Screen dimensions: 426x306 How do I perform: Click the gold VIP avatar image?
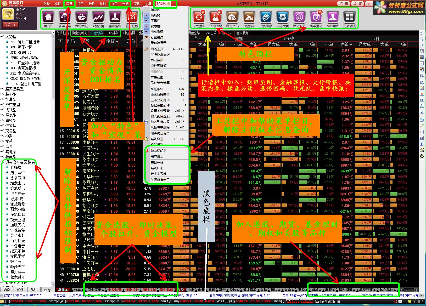pyautogui.click(x=8, y=14)
